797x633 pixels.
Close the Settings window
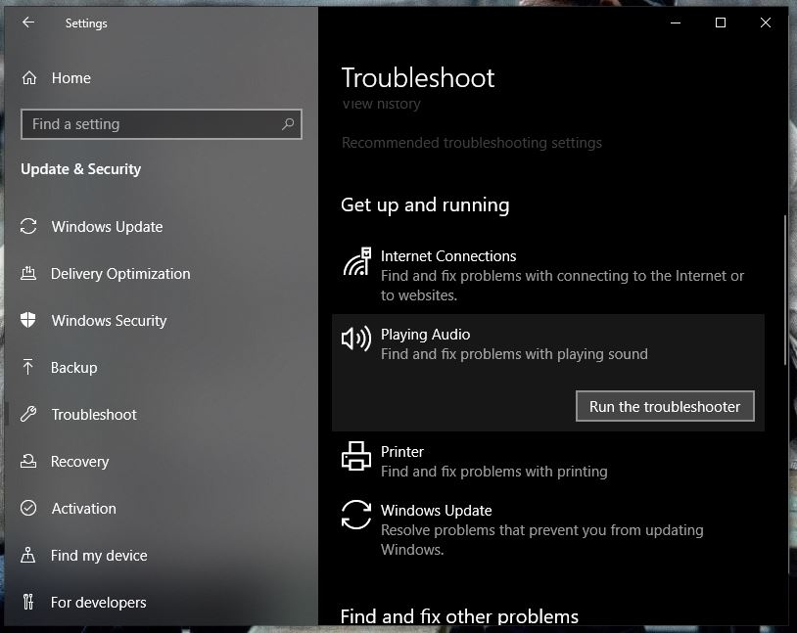click(766, 23)
